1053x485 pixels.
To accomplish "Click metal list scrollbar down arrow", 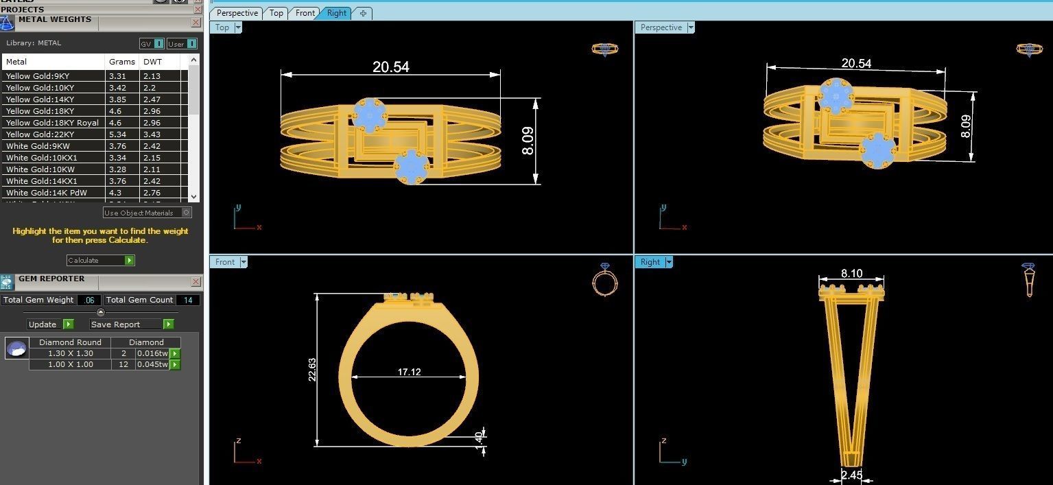I will [x=193, y=197].
